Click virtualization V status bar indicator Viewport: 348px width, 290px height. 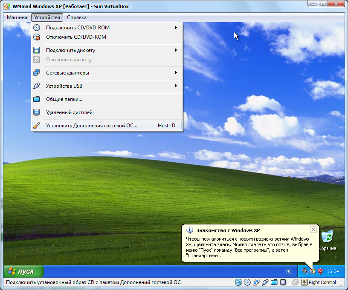point(283,282)
